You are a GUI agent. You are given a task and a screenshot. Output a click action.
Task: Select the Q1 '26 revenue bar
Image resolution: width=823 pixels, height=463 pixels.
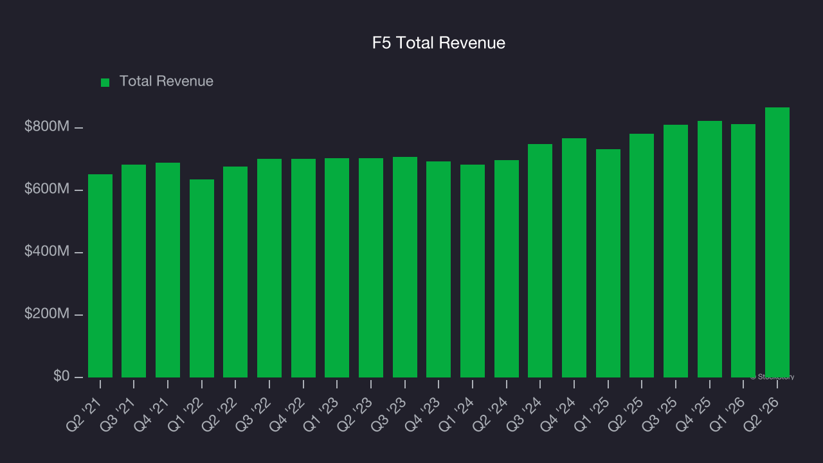(743, 251)
